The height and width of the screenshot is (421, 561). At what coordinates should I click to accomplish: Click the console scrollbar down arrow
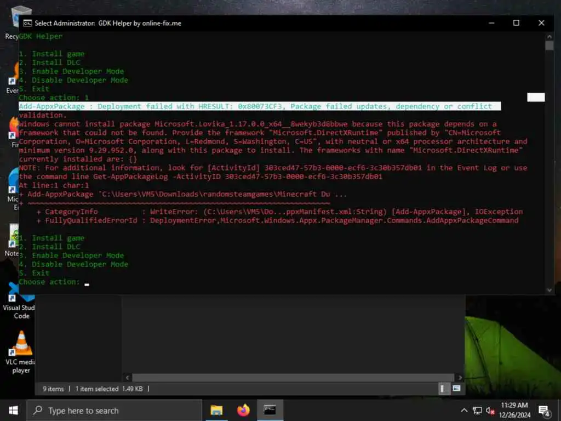click(549, 290)
